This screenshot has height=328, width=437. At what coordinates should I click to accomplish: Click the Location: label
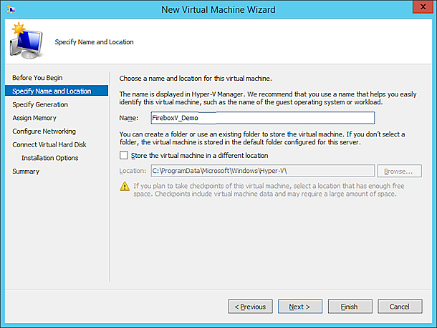[133, 171]
